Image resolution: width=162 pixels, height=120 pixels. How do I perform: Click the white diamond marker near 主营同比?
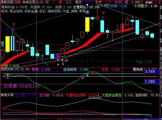[x=87, y=5]
